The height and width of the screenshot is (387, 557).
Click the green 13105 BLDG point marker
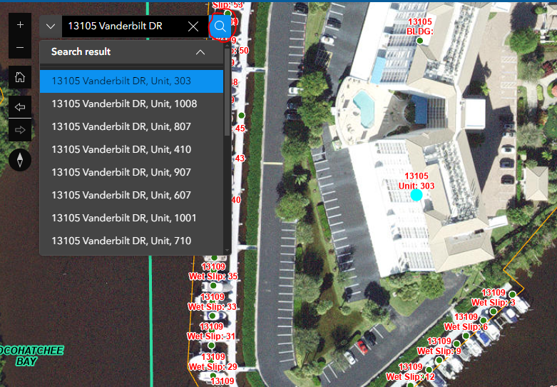pos(420,41)
